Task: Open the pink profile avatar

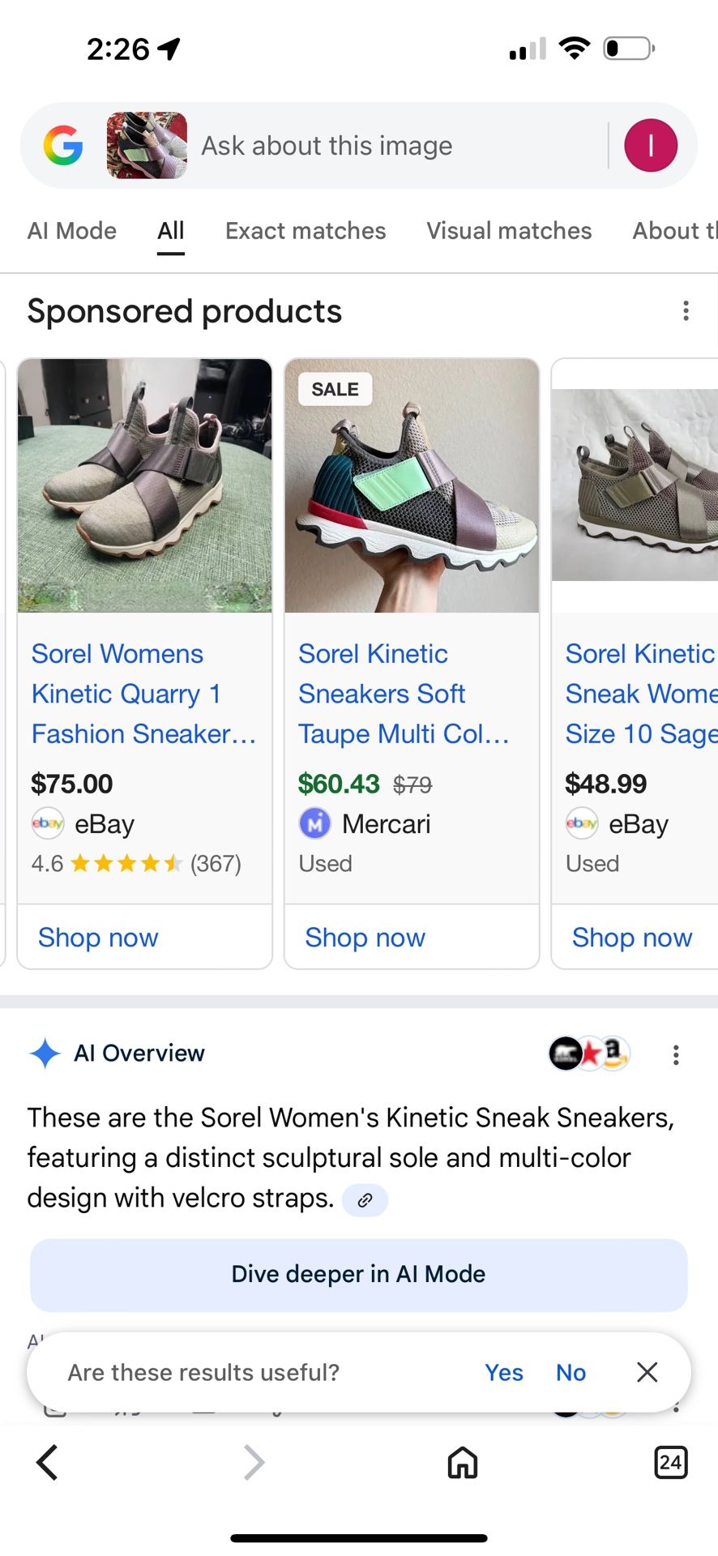Action: pos(650,146)
